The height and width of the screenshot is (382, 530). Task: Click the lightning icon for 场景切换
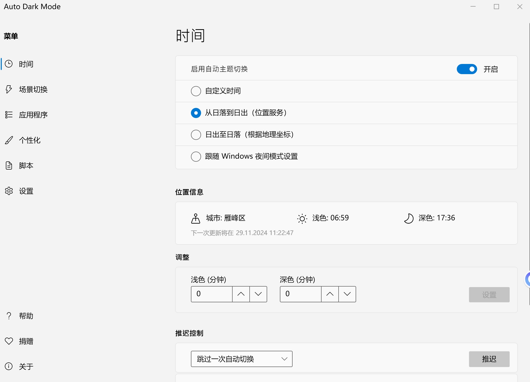pos(9,89)
